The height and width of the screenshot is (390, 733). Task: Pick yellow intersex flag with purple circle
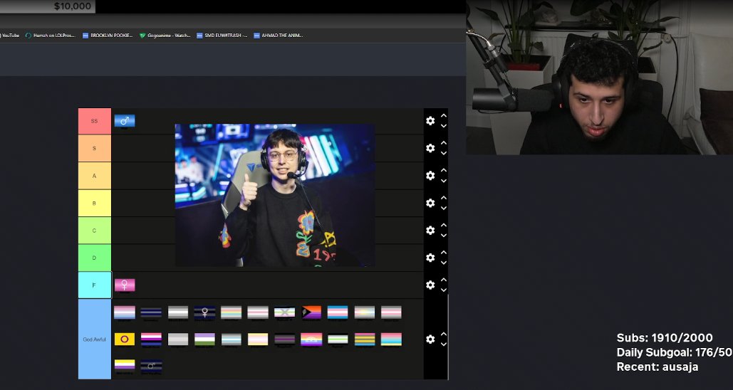point(125,339)
